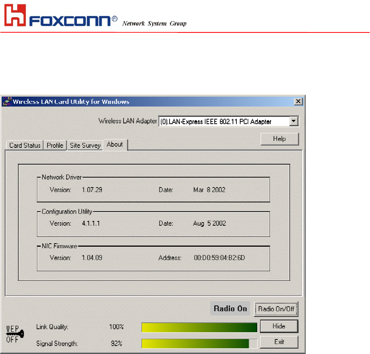Click the Network Driver group label
This screenshot has height=354, width=370.
point(61,177)
